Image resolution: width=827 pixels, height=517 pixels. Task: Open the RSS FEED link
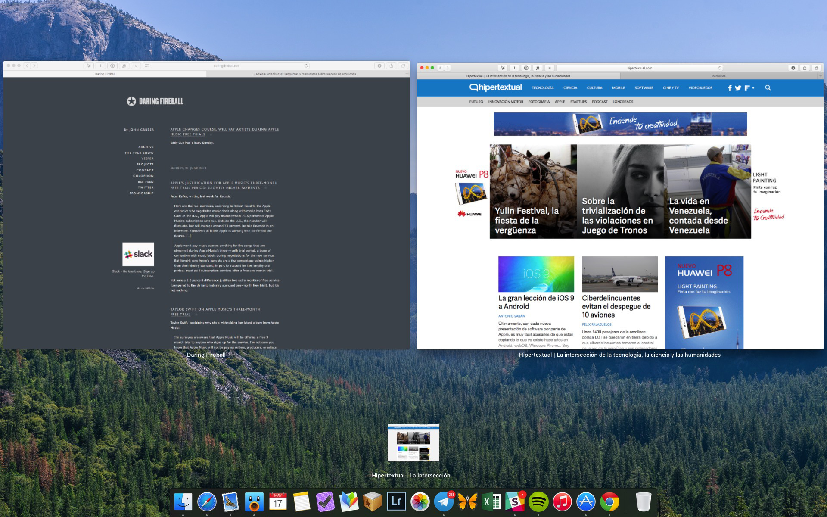pos(146,182)
